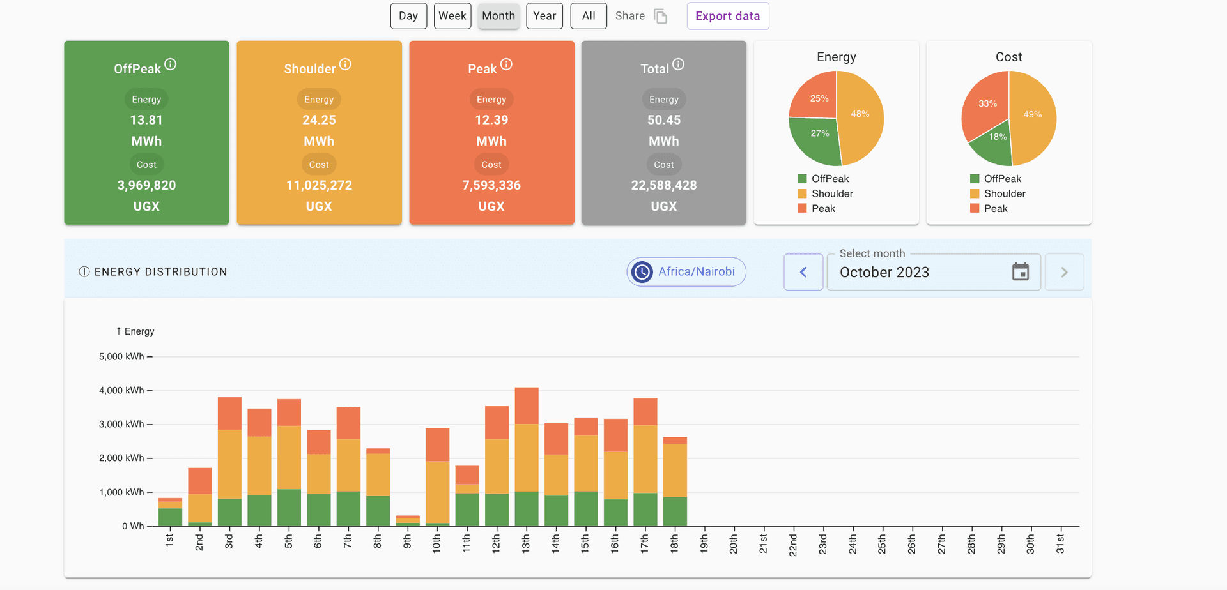Click the '7,593,336' Peak cost value
1227x590 pixels.
[x=491, y=185]
